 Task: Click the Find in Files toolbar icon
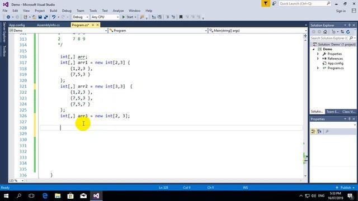(x=142, y=17)
